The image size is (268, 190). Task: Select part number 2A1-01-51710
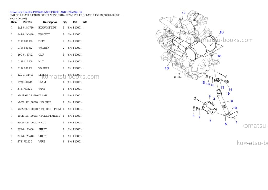(x=26, y=28)
